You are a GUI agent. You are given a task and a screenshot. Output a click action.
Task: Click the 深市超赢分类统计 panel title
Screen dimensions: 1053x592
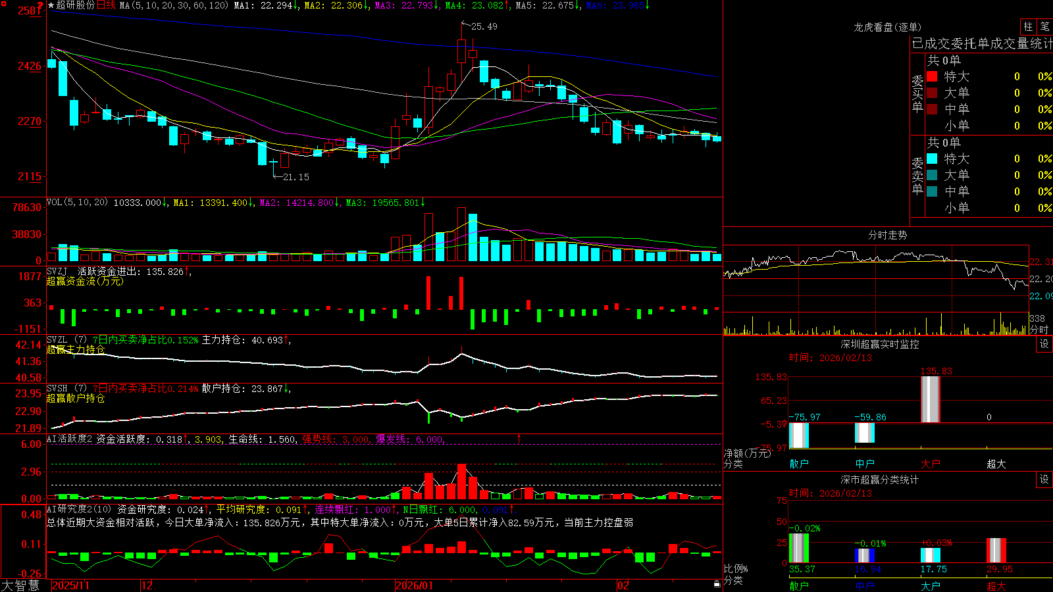(880, 480)
